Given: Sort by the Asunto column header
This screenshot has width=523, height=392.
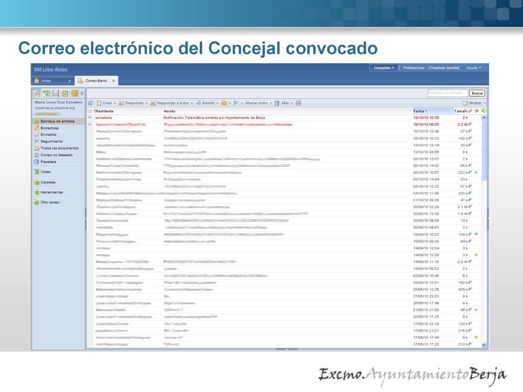Looking at the screenshot, I should (x=170, y=111).
